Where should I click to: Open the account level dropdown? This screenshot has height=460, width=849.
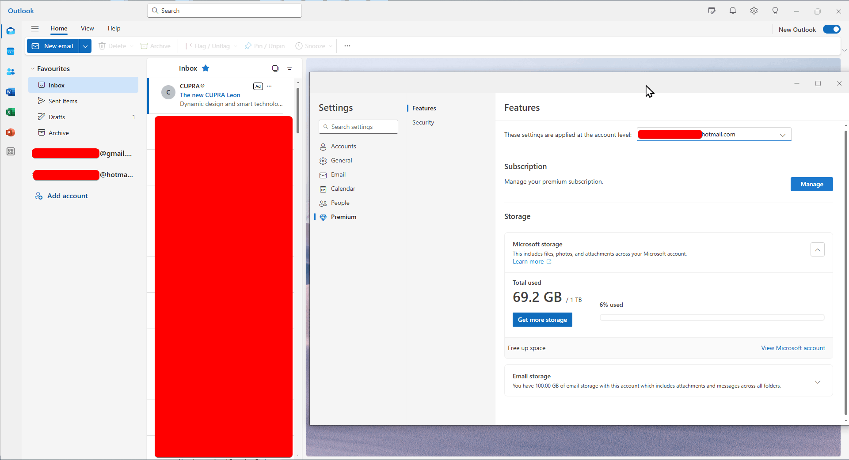point(714,134)
